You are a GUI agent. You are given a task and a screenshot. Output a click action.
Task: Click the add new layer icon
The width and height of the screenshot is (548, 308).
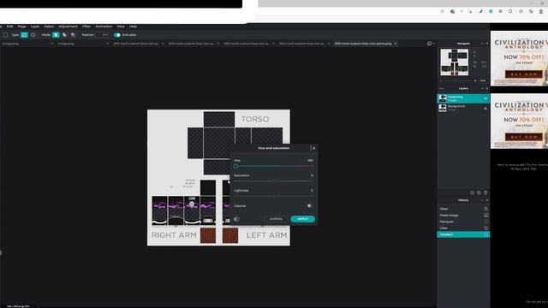point(472,192)
